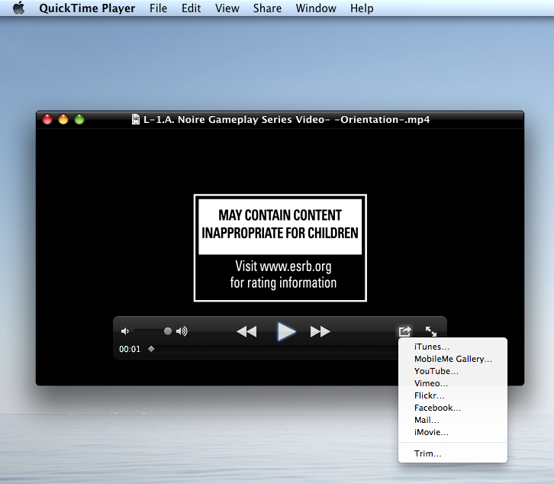Enter full screen with the arrows icon

430,331
